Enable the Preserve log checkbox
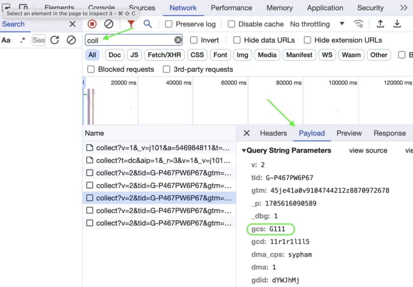This screenshot has height=287, width=413. click(x=169, y=24)
